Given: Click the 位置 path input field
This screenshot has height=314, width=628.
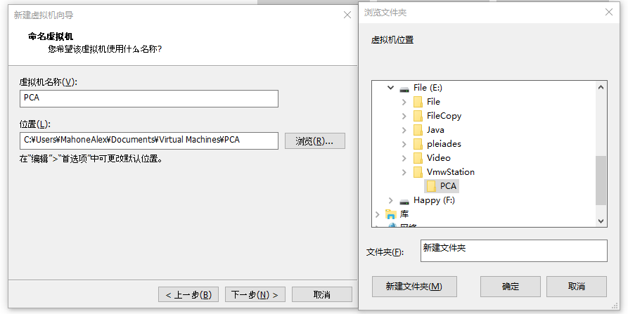Looking at the screenshot, I should coord(149,140).
